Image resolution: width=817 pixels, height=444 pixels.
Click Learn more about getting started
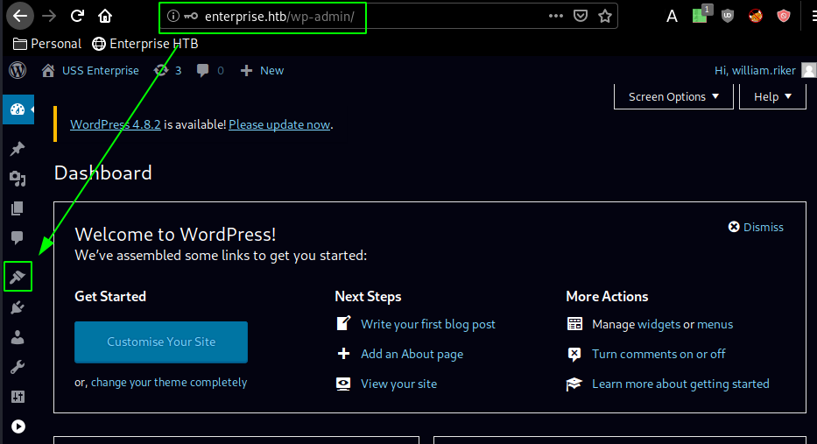tap(680, 384)
